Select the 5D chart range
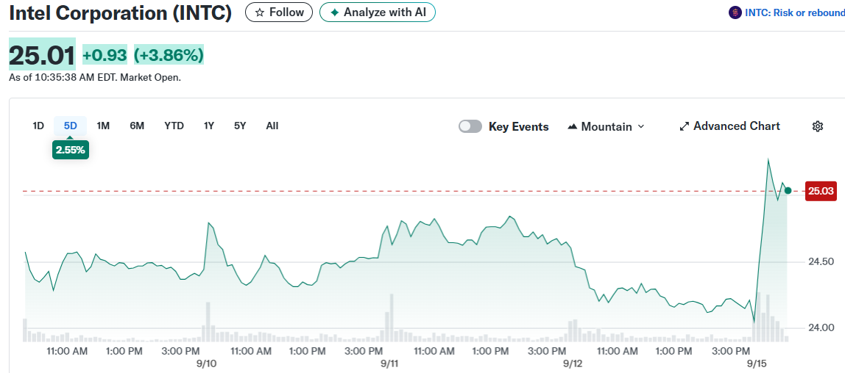Image resolution: width=845 pixels, height=373 pixels. (71, 126)
